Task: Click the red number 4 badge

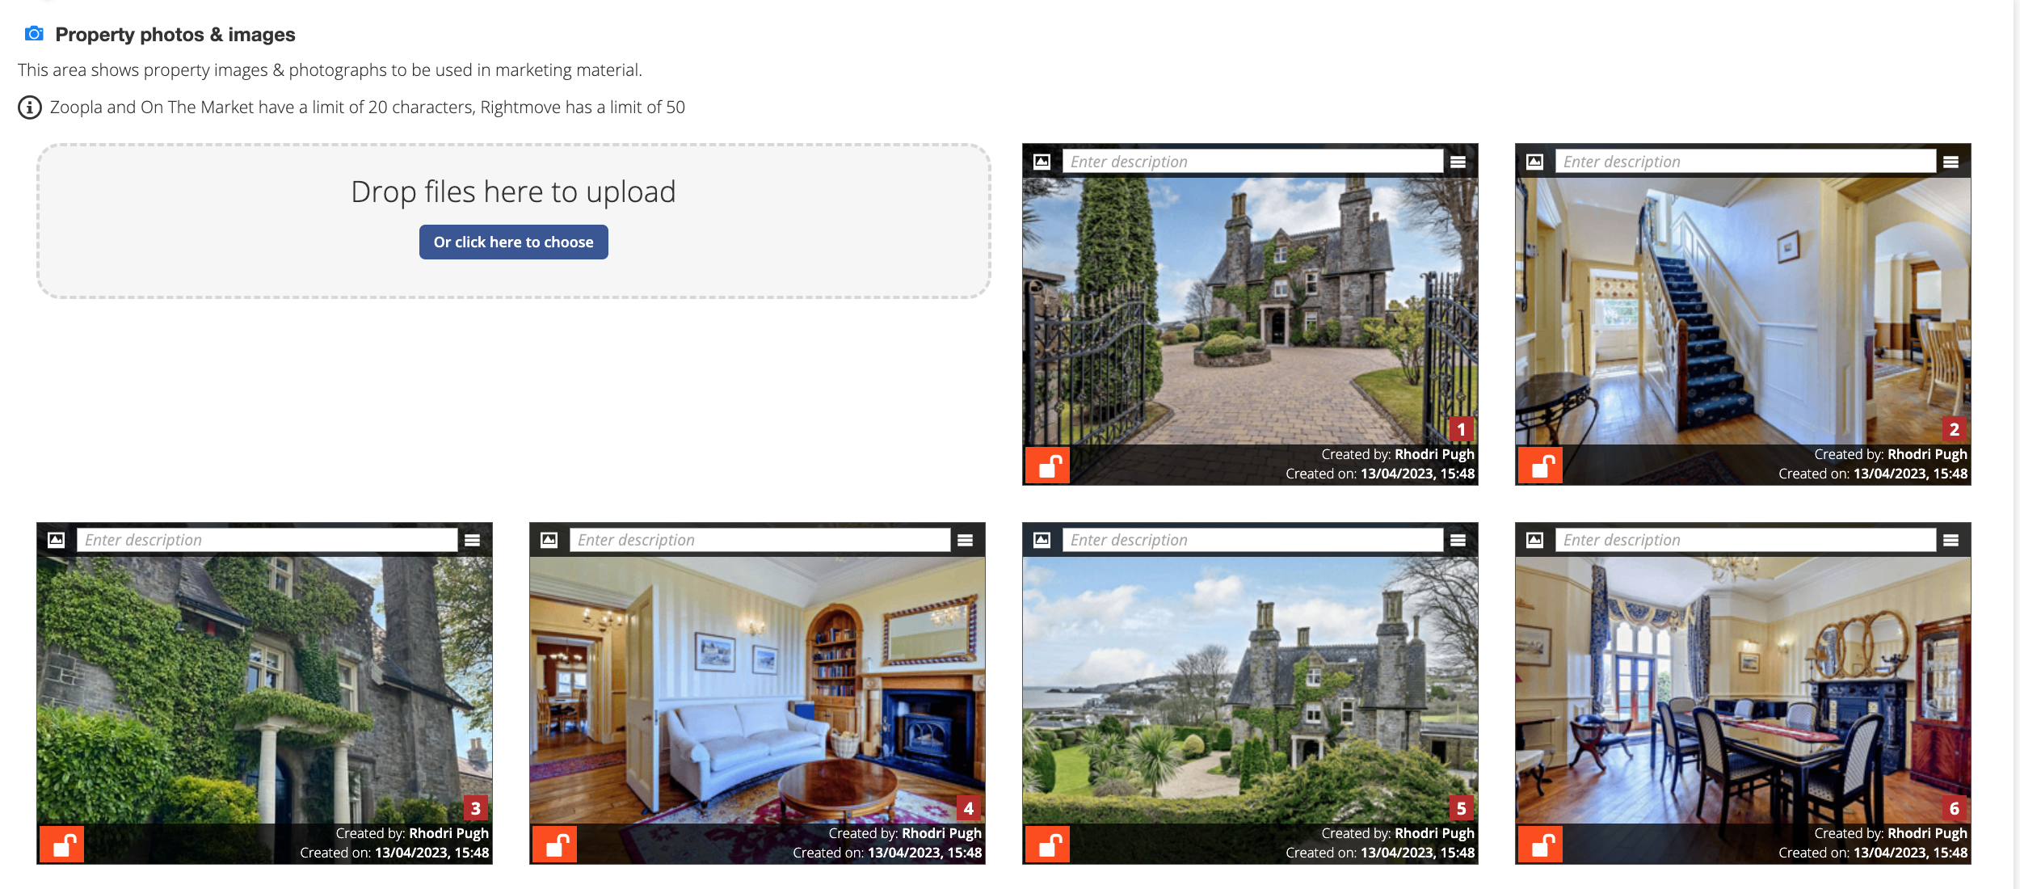Action: click(x=968, y=808)
